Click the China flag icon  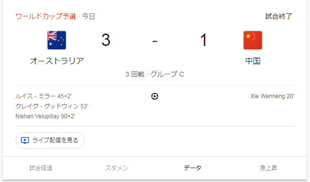pyautogui.click(x=253, y=40)
